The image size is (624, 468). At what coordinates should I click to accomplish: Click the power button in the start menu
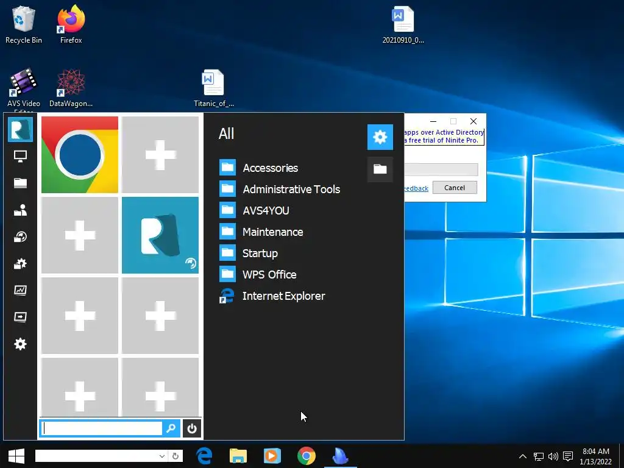click(x=192, y=428)
